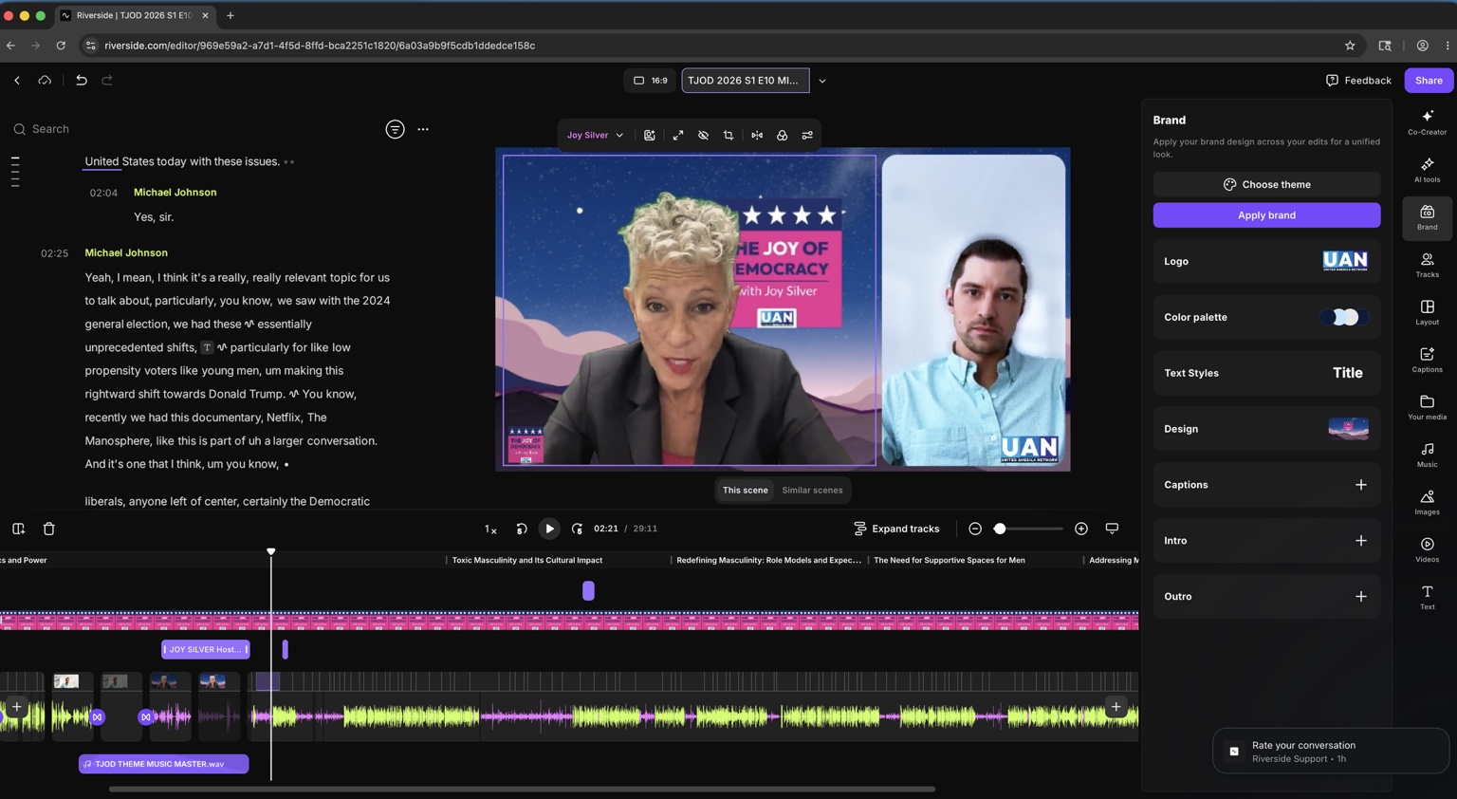The height and width of the screenshot is (799, 1457).
Task: Select Redefining Masculinity chapter marker
Action: 769,560
